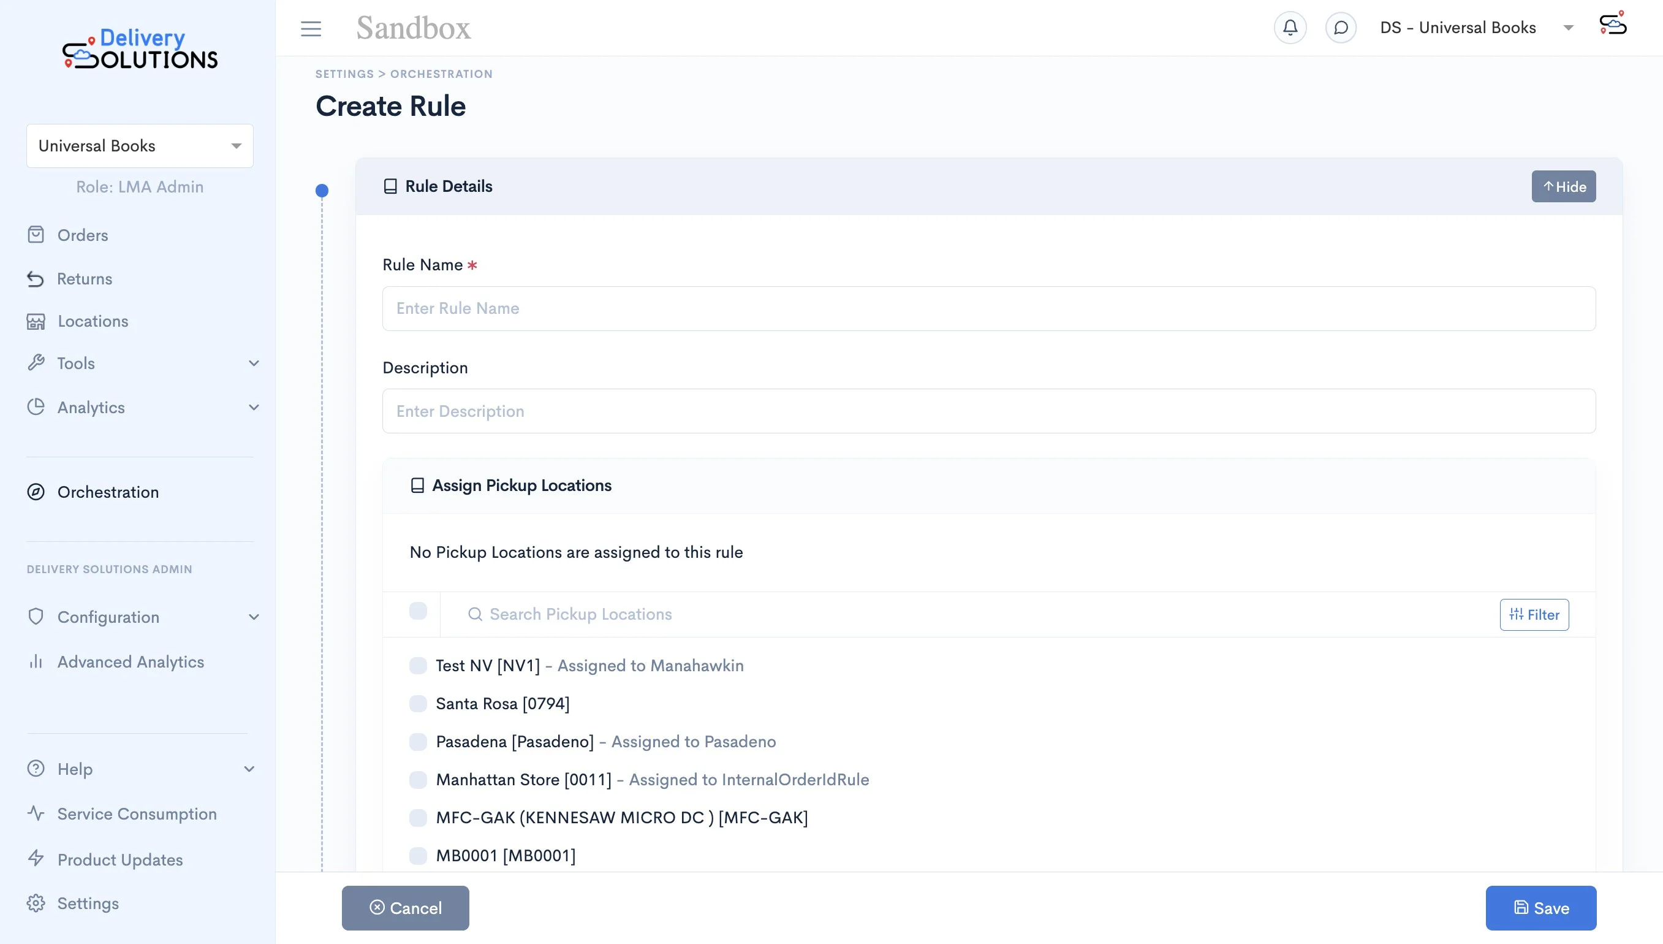
Task: Click the Analytics pie chart icon
Action: coord(36,407)
